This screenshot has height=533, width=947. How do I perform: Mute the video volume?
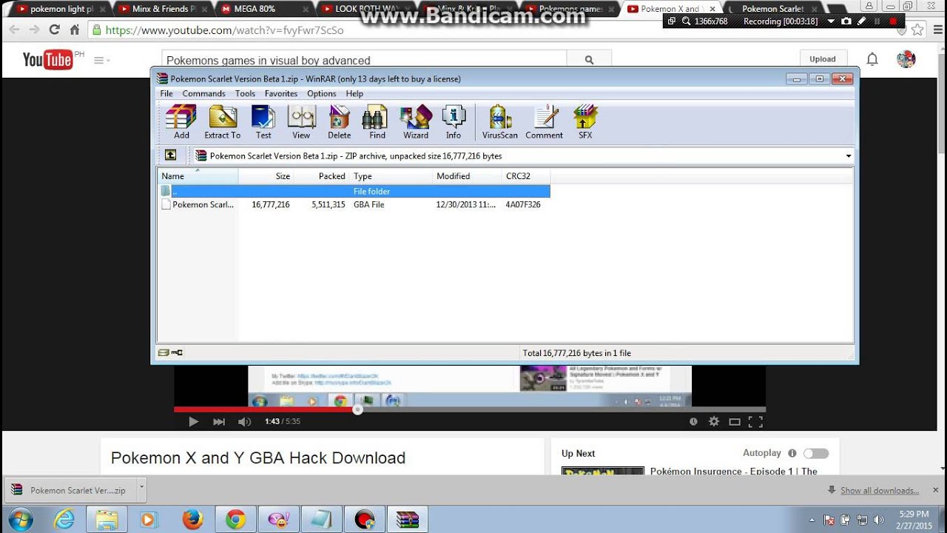(244, 421)
